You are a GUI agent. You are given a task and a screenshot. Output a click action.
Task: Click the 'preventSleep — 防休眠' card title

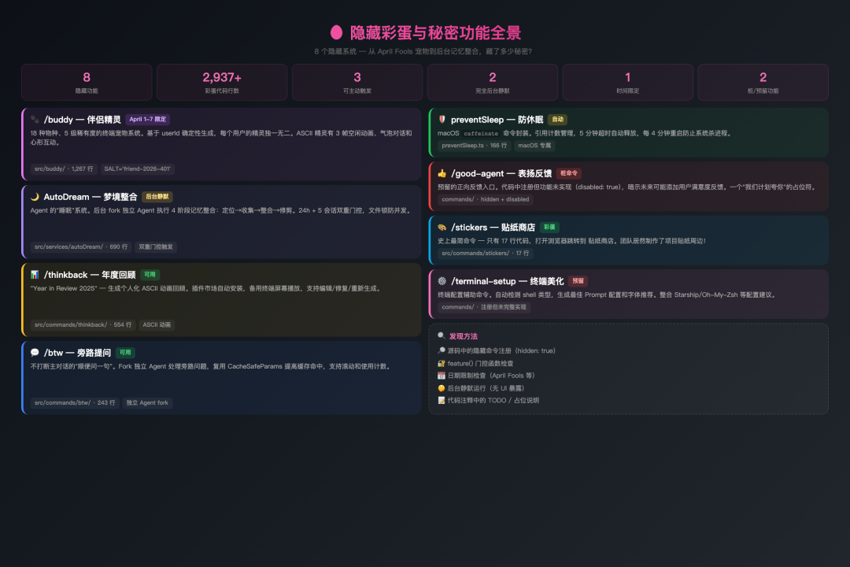(497, 120)
